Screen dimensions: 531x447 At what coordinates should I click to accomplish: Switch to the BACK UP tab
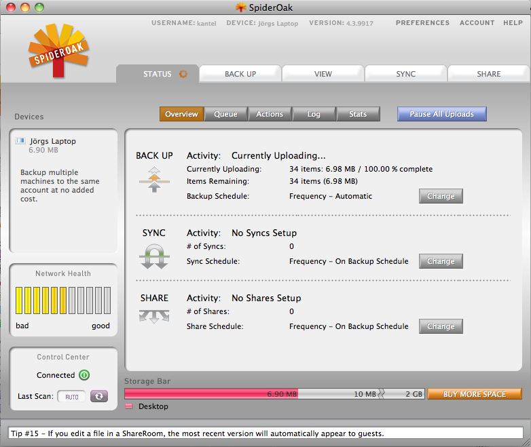240,74
